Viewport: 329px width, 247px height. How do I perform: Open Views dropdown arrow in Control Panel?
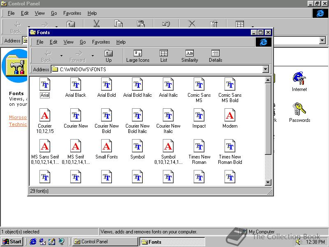point(253,26)
